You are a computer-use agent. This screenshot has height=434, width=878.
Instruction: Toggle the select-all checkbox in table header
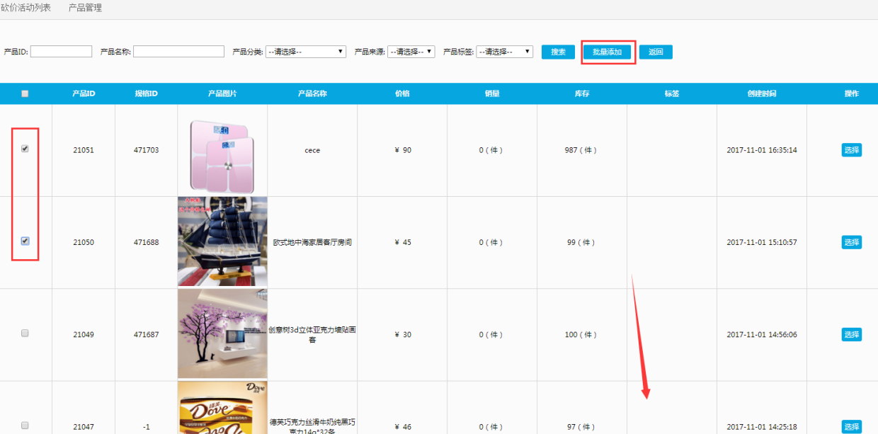(25, 93)
